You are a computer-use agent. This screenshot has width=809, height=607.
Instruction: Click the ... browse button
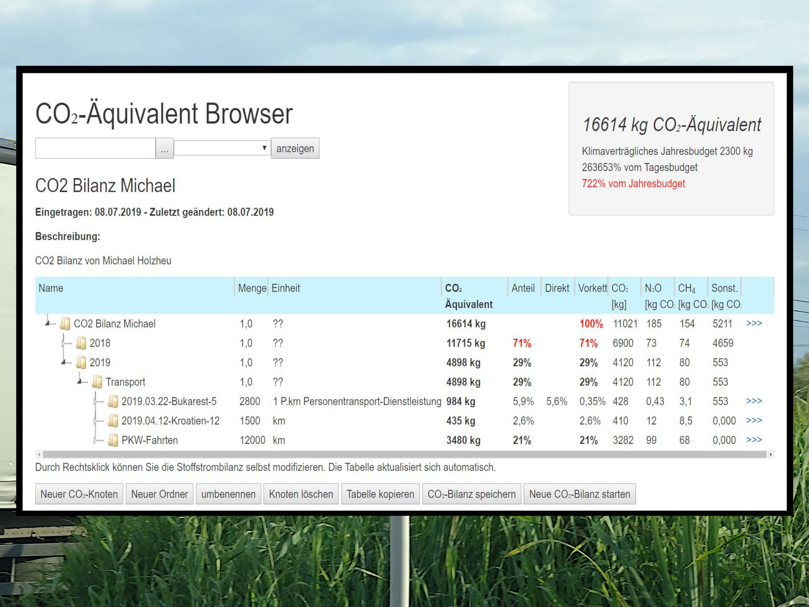[x=165, y=148]
